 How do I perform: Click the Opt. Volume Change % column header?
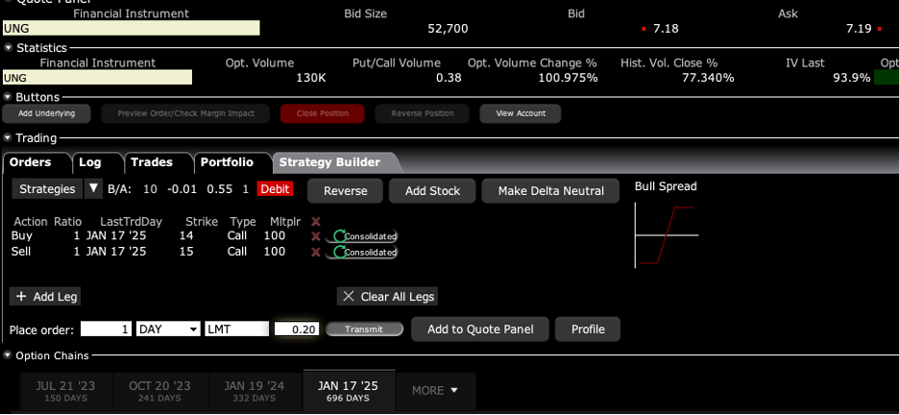[x=532, y=63]
